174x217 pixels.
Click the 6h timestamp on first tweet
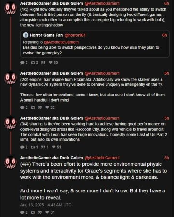coord(166,3)
